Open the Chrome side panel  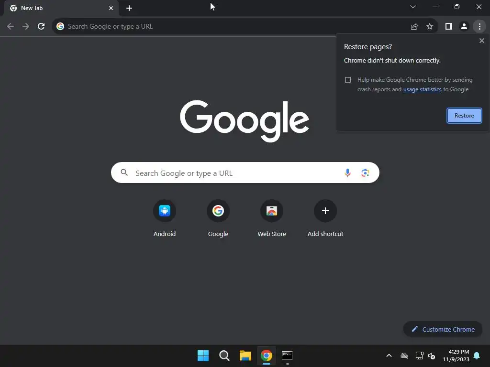click(x=449, y=27)
